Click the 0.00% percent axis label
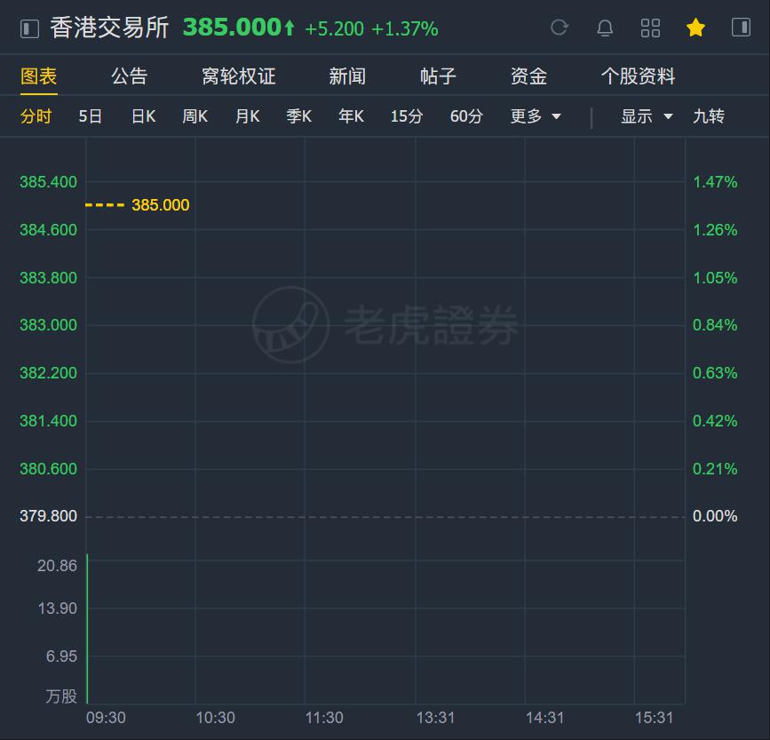Viewport: 770px width, 740px height. pos(715,516)
